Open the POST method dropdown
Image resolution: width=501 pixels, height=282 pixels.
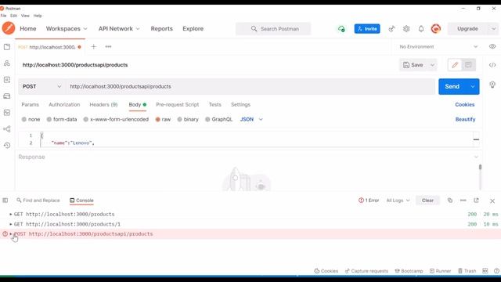click(x=41, y=87)
